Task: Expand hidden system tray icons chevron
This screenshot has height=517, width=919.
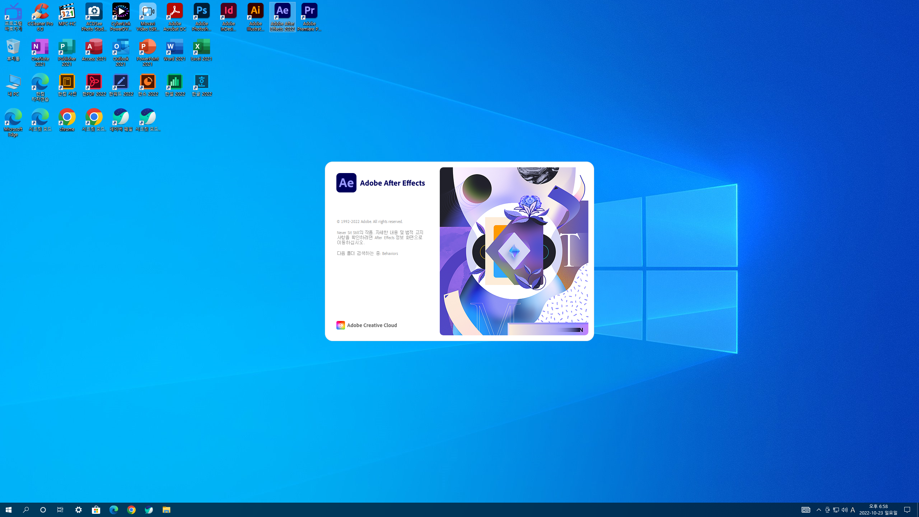Action: tap(819, 510)
